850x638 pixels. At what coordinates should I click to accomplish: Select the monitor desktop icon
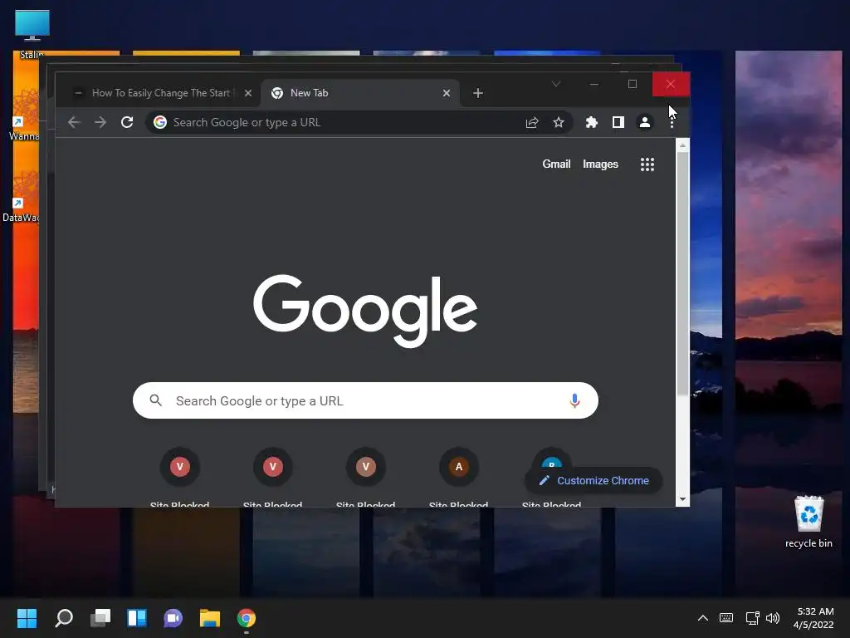[32, 27]
